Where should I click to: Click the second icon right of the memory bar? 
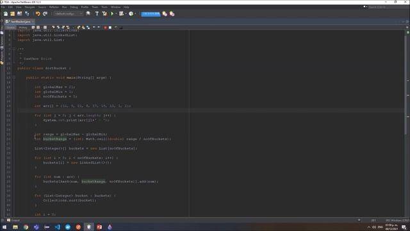(x=172, y=13)
